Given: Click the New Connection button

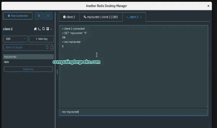Looking at the screenshot, I should [18, 16].
